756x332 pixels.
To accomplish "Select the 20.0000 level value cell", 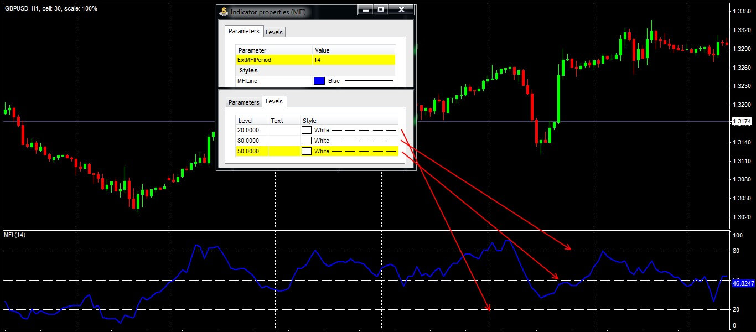I will [251, 130].
